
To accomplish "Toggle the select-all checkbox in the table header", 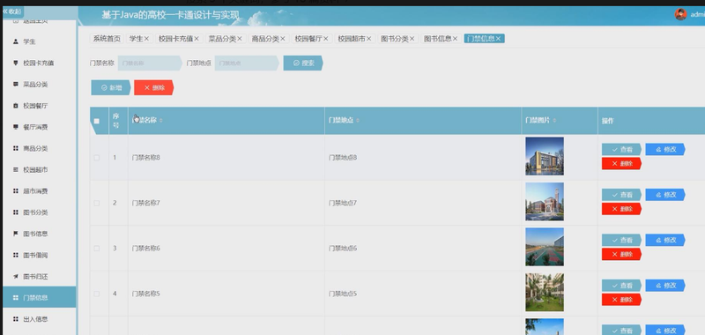I will pyautogui.click(x=97, y=121).
